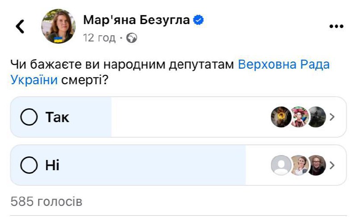Expand voters list chevron for Так
357x217 pixels.
pyautogui.click(x=332, y=117)
